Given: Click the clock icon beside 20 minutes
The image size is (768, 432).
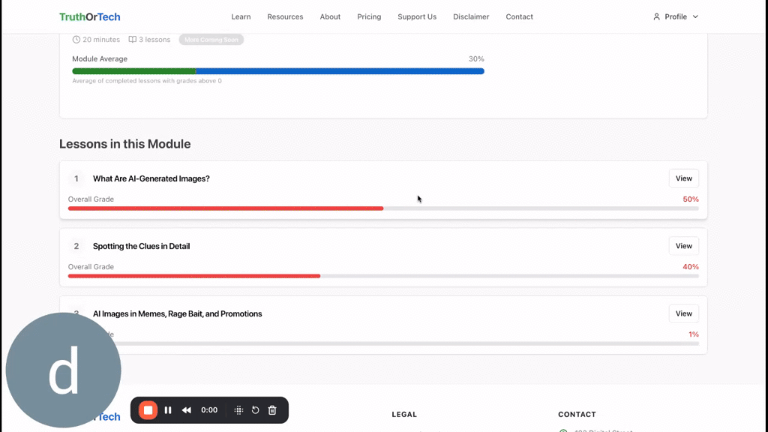Looking at the screenshot, I should click(x=76, y=40).
